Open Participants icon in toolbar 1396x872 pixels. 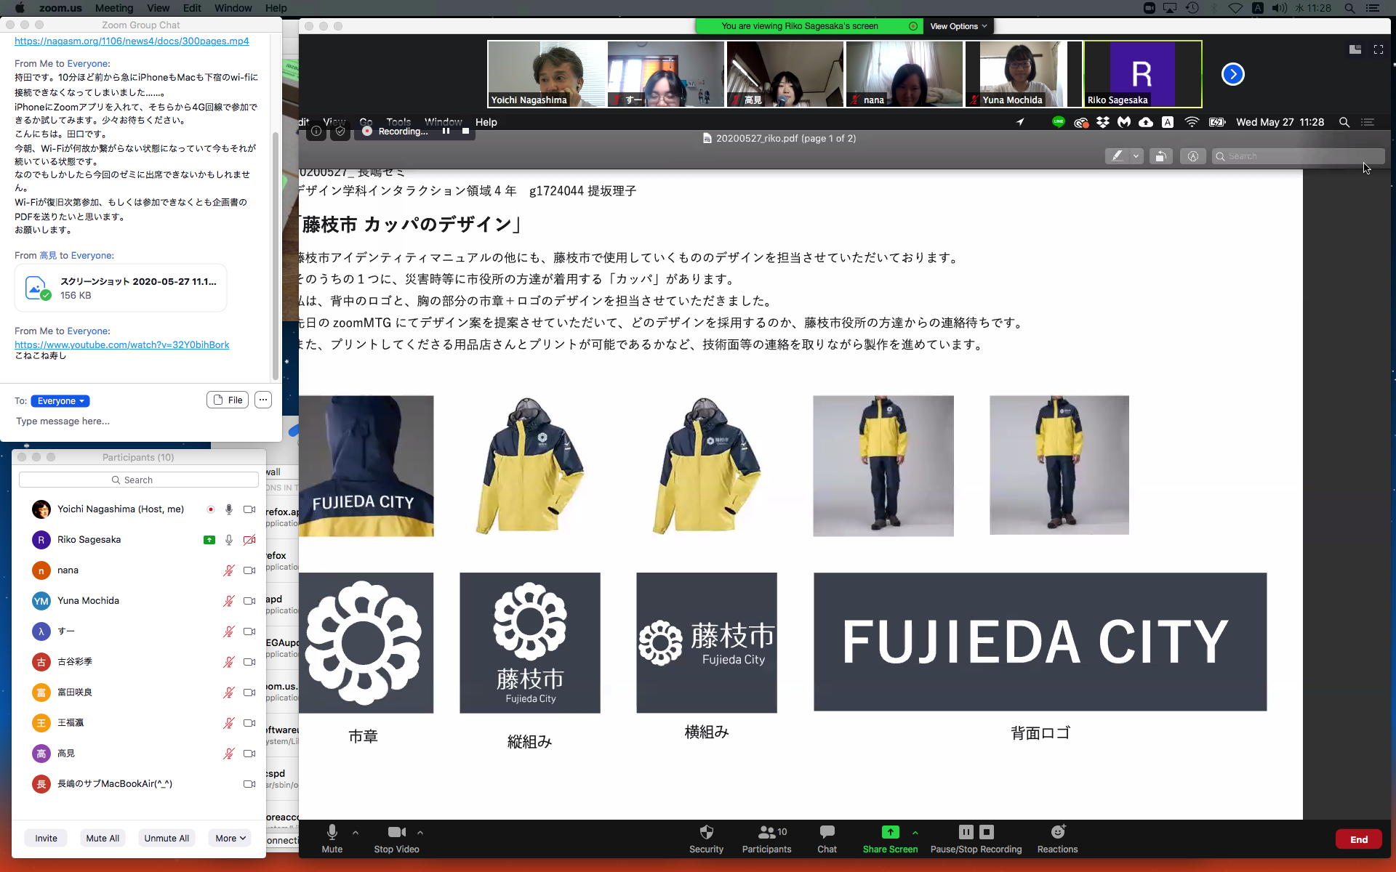[766, 833]
